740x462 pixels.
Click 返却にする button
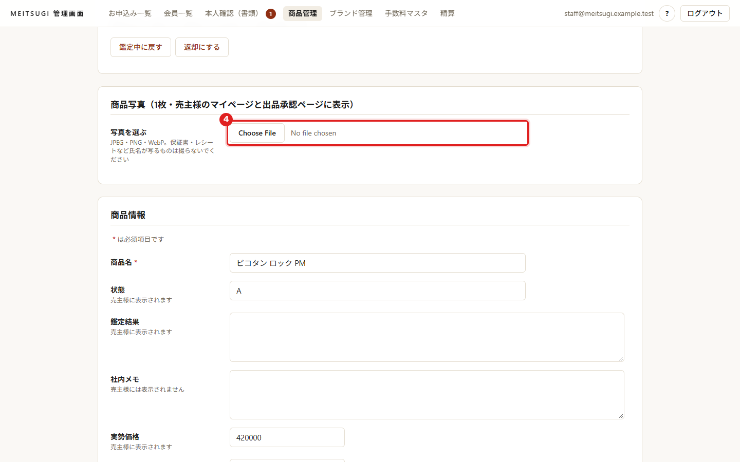click(202, 47)
